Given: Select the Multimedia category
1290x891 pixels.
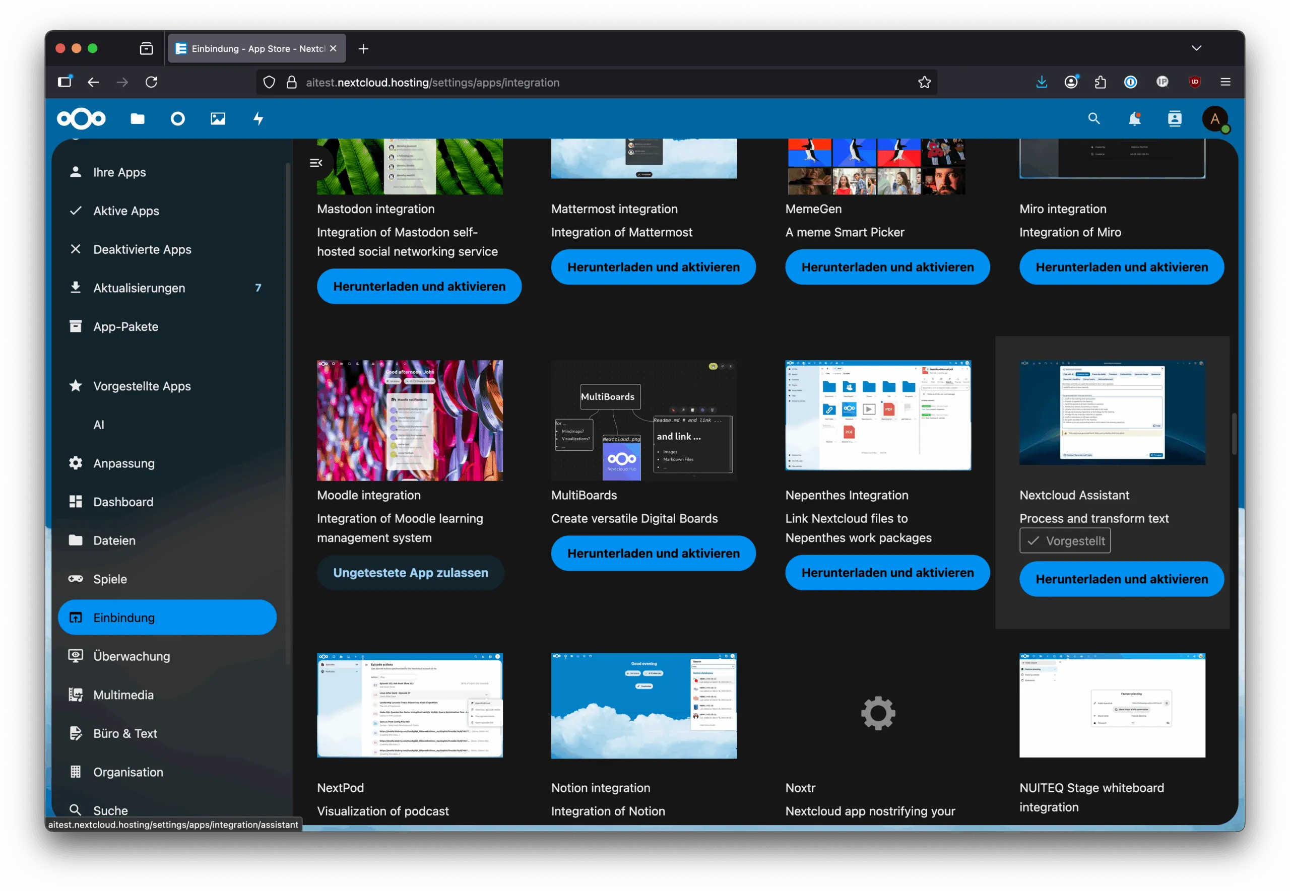Looking at the screenshot, I should pos(167,694).
